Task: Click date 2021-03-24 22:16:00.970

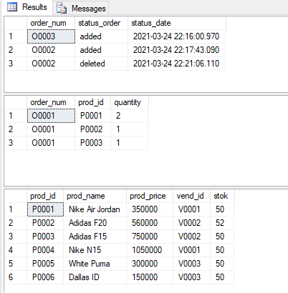Action: click(176, 36)
